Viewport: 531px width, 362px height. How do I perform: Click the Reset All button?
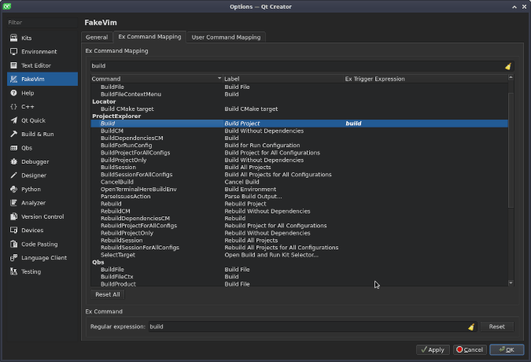click(x=107, y=294)
